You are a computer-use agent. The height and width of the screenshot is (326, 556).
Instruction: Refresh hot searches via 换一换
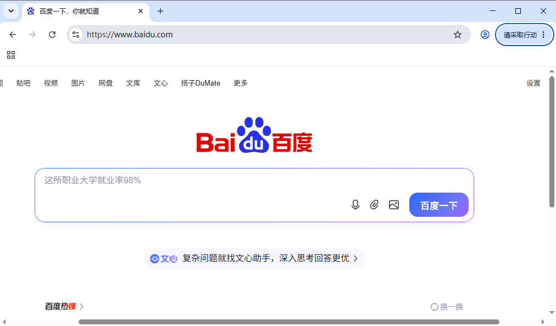(x=447, y=306)
